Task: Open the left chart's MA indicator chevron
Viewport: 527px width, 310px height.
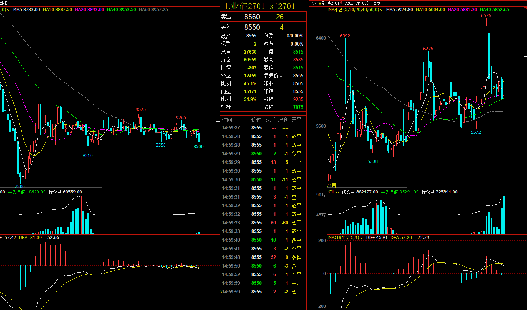Action: point(9,10)
